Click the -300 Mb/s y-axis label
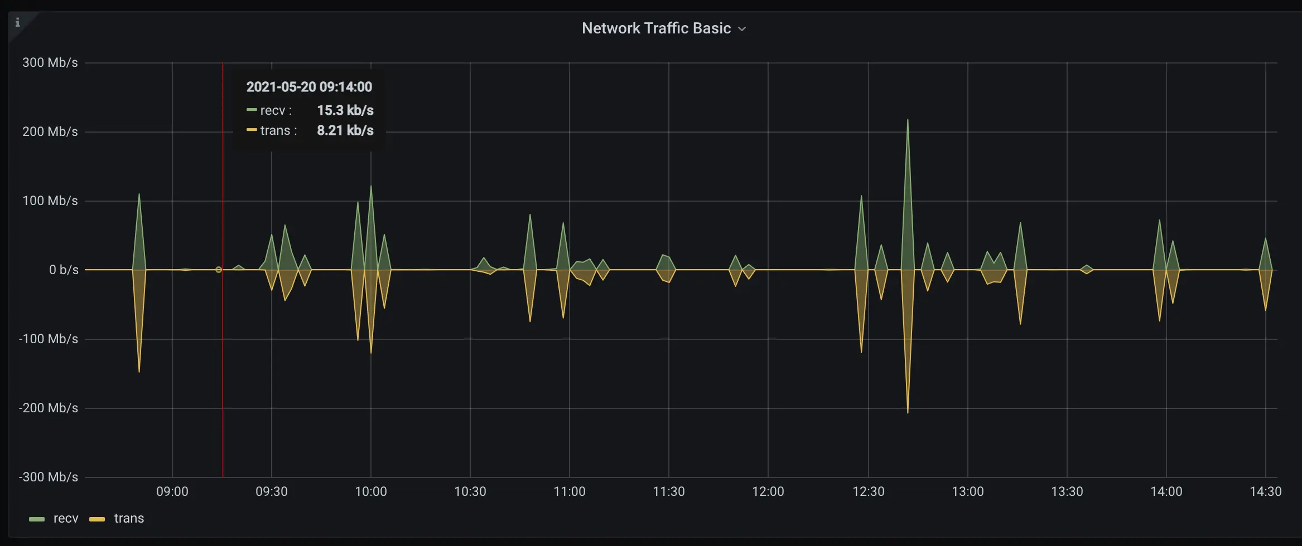The height and width of the screenshot is (546, 1302). coord(49,477)
